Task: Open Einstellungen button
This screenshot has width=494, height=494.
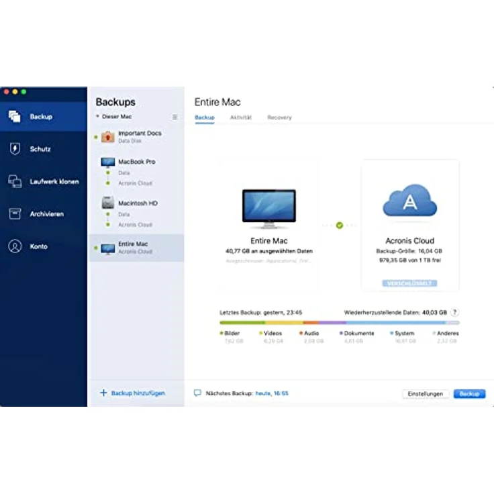Action: click(426, 394)
